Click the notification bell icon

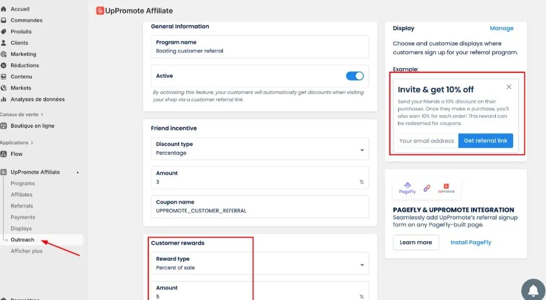click(x=533, y=290)
